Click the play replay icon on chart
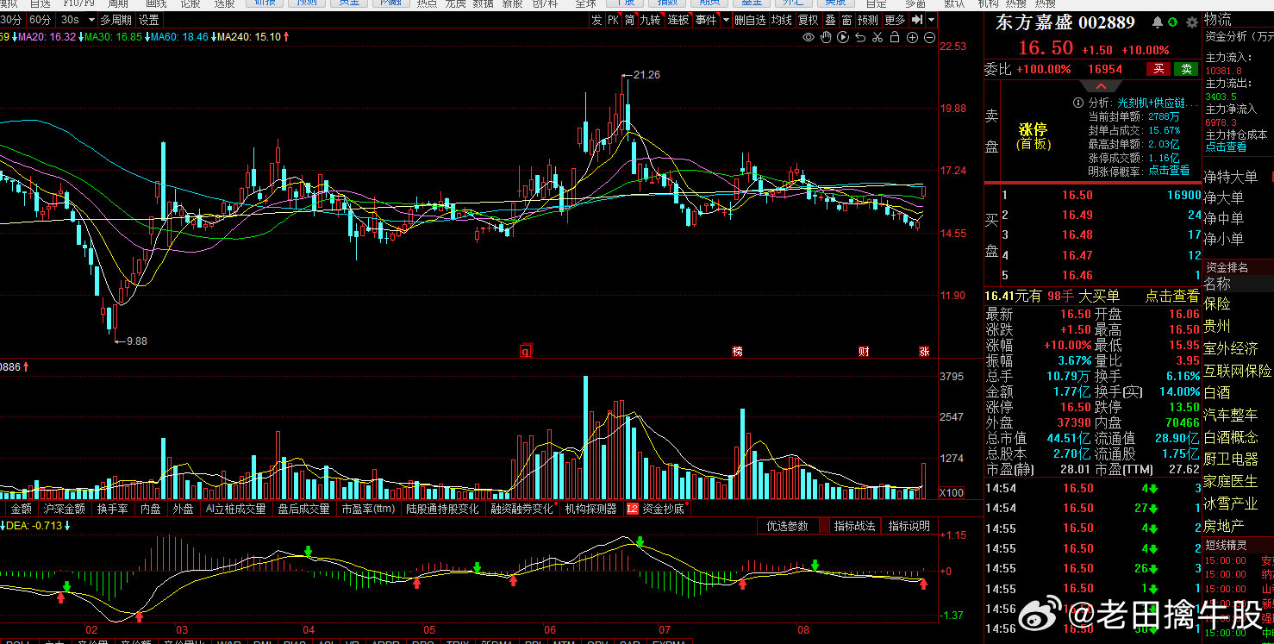1274x644 pixels. [843, 37]
